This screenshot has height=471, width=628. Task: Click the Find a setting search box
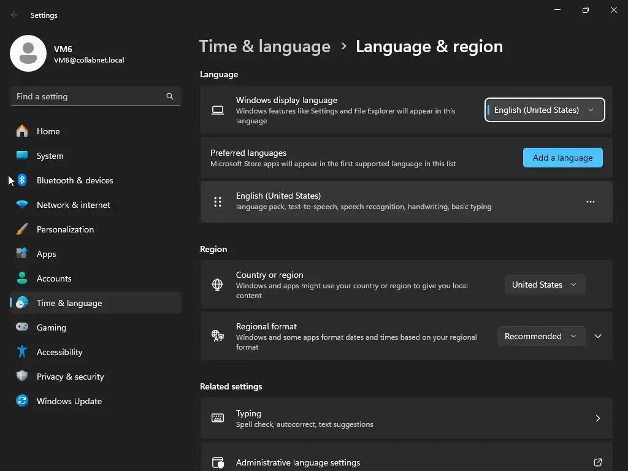pos(89,96)
